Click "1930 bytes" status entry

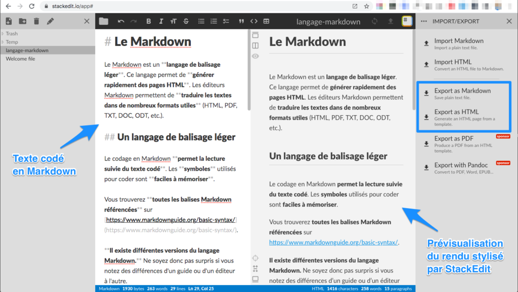[133, 288]
